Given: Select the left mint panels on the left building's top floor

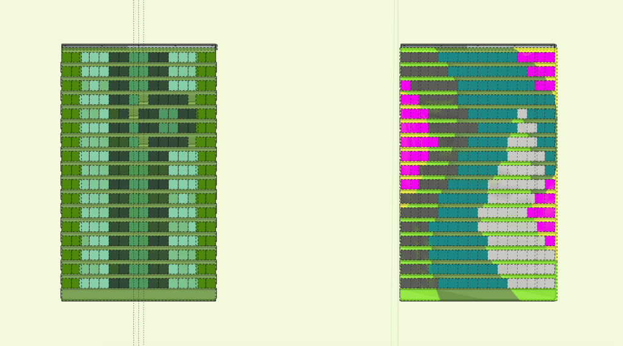Looking at the screenshot, I should tap(94, 57).
